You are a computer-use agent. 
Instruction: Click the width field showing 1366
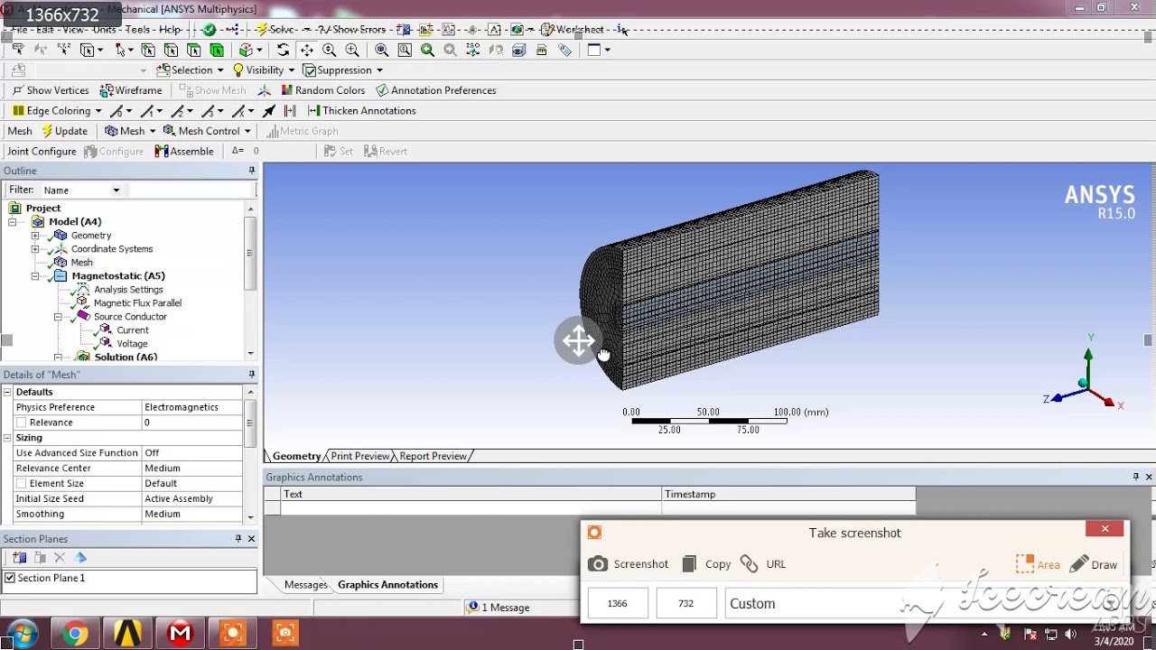pos(618,604)
